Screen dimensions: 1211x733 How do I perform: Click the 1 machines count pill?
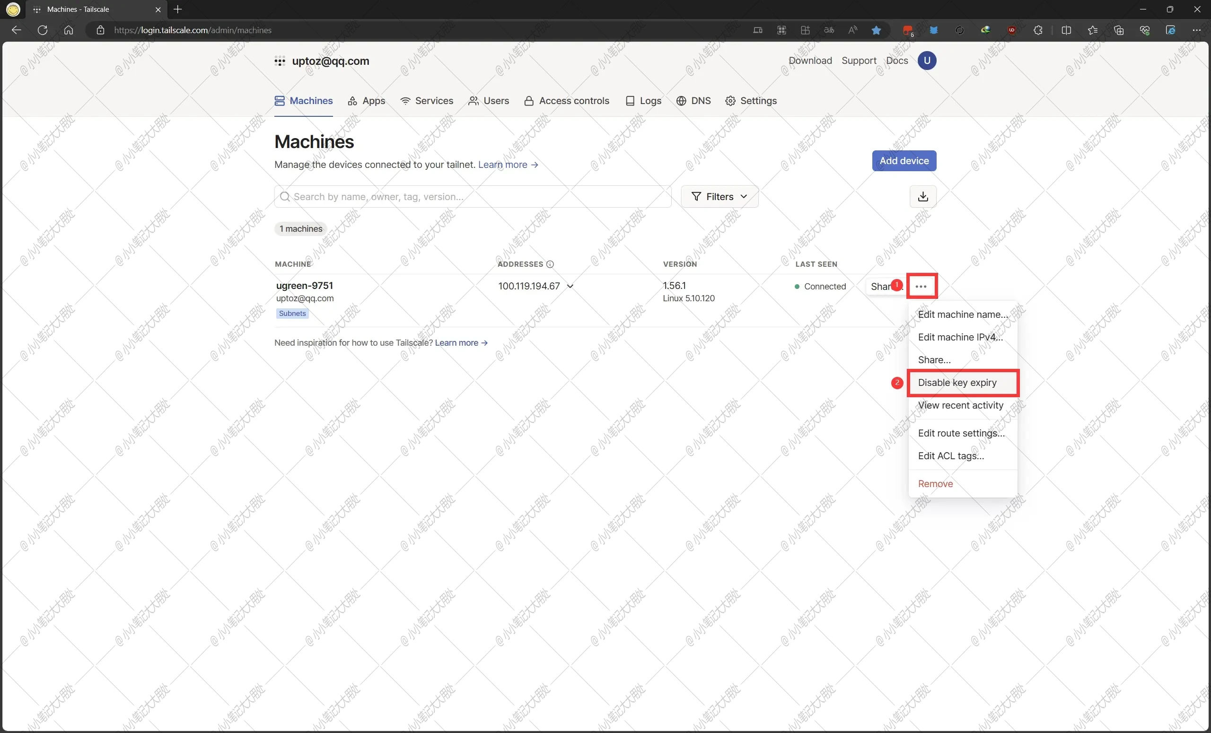pyautogui.click(x=301, y=229)
